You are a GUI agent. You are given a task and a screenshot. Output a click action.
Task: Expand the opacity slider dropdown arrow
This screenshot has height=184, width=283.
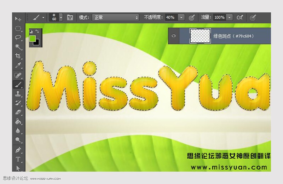coord(181,17)
